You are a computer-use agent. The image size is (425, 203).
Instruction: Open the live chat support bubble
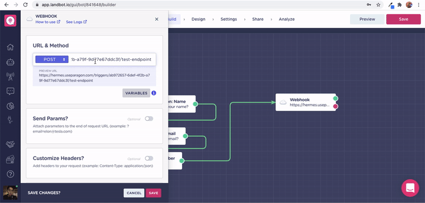[410, 188]
